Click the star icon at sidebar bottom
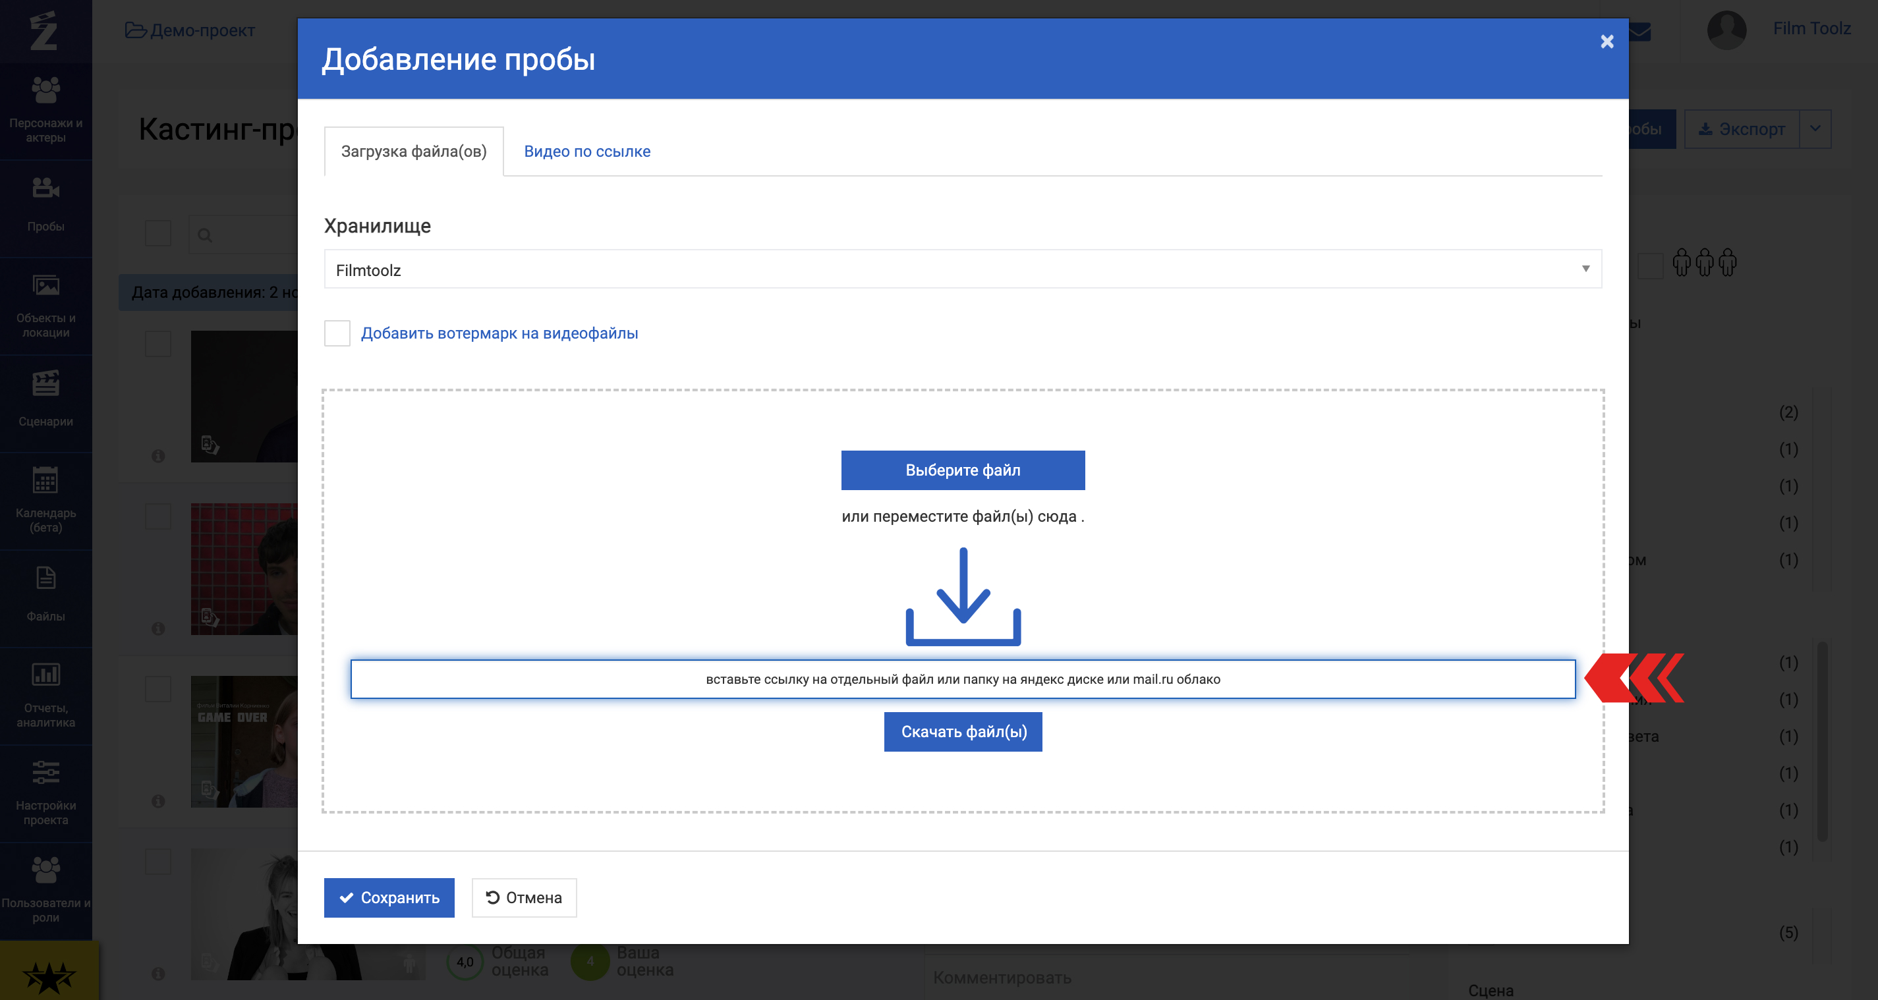The image size is (1878, 1000). tap(49, 977)
